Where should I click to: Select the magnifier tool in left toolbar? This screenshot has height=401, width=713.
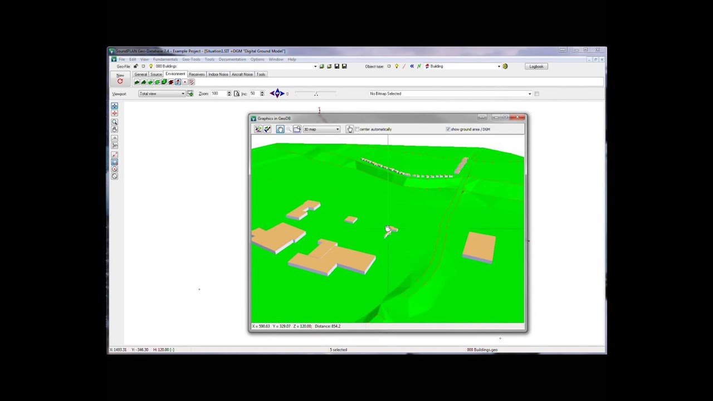(x=114, y=121)
